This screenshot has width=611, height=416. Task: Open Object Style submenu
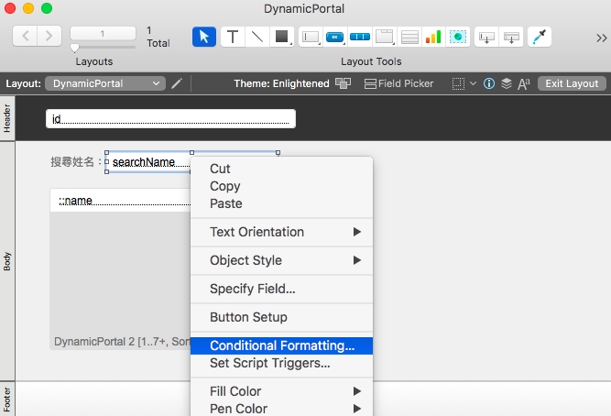(282, 260)
